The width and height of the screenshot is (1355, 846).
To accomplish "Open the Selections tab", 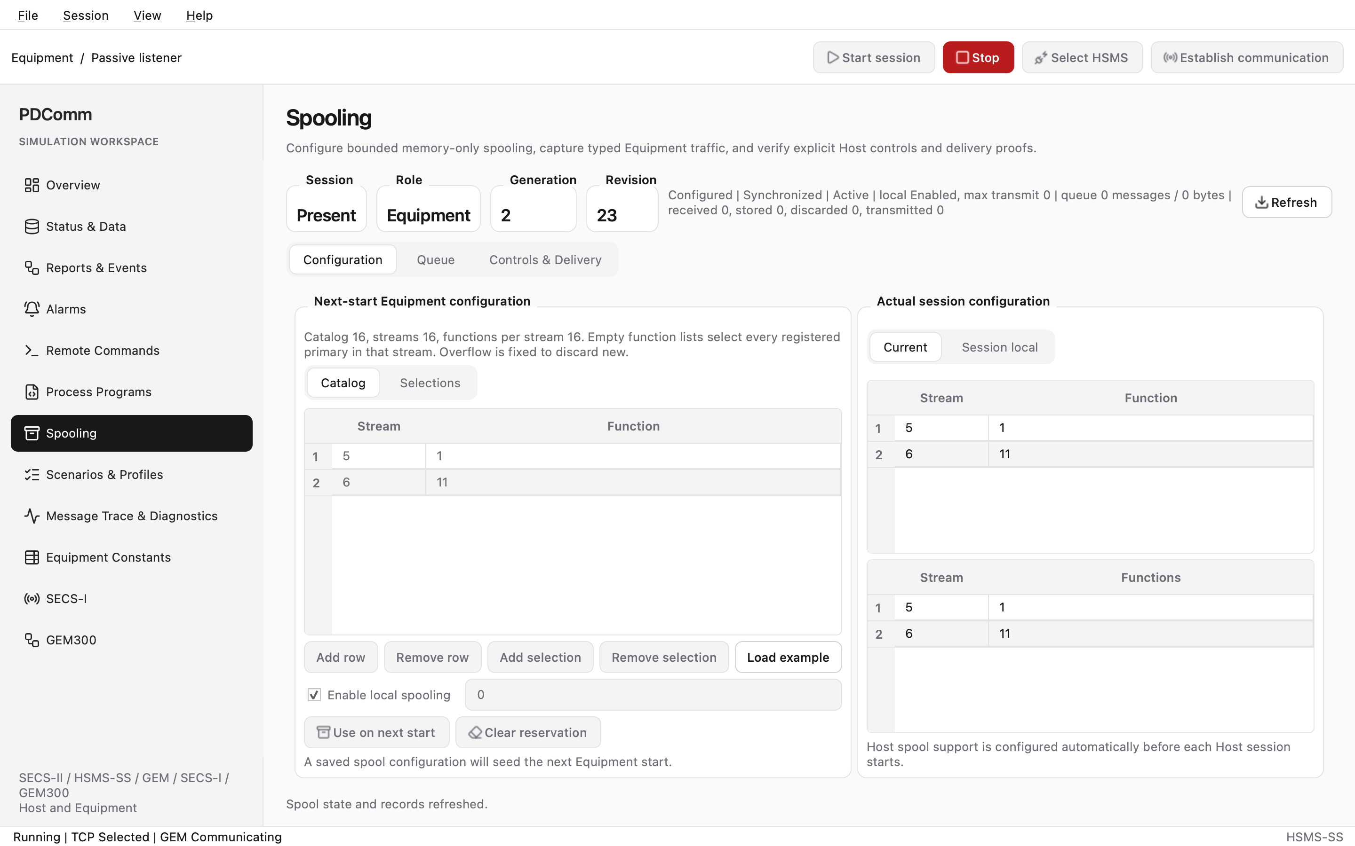I will pos(430,383).
